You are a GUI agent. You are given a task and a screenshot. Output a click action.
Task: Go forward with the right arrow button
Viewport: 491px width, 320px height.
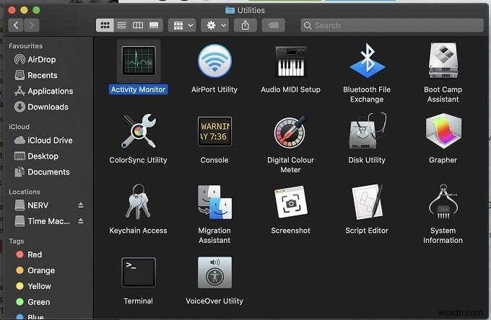pyautogui.click(x=32, y=25)
